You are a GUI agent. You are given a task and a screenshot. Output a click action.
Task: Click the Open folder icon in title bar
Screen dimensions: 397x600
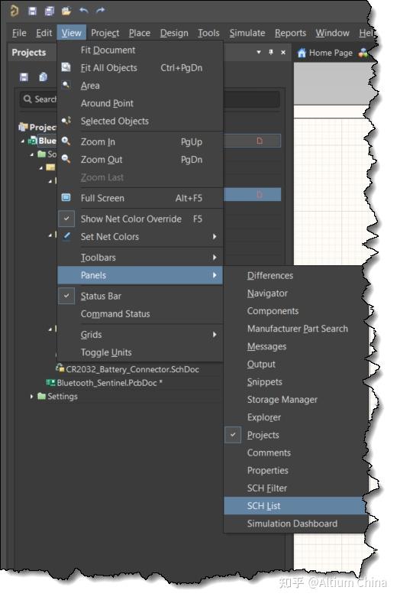[66, 11]
